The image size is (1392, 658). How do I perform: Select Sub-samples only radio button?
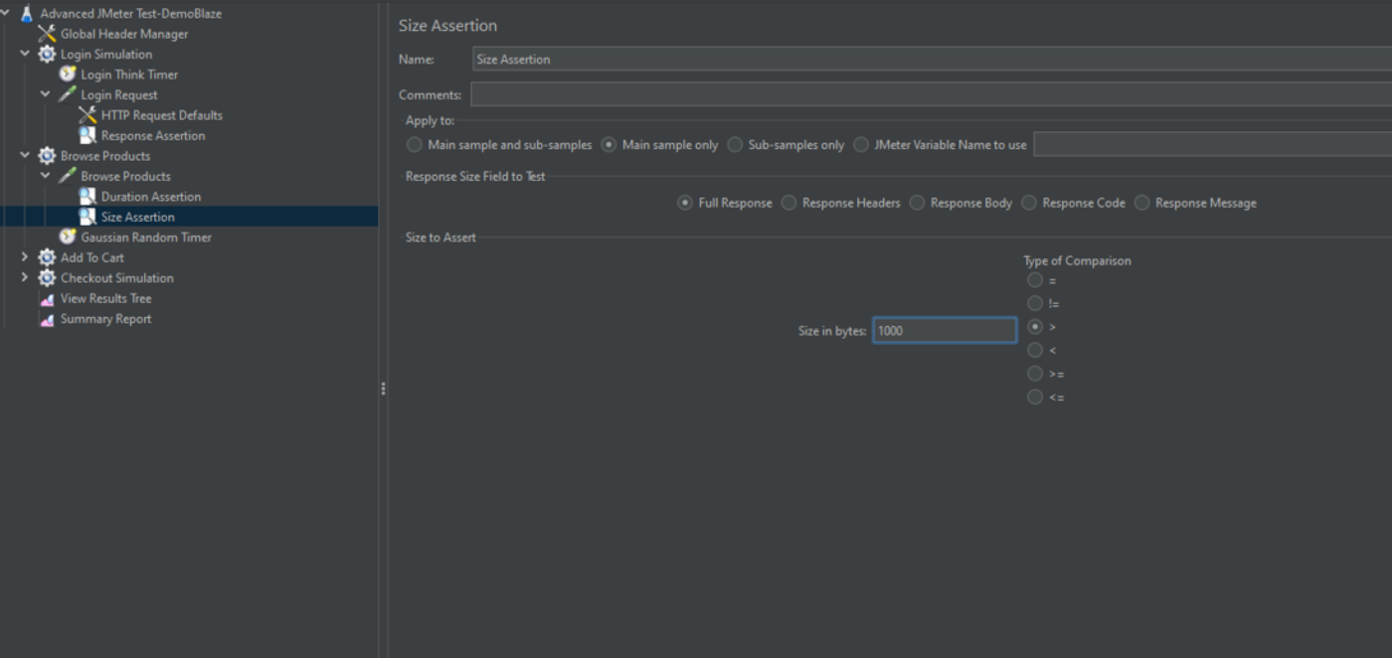tap(735, 145)
